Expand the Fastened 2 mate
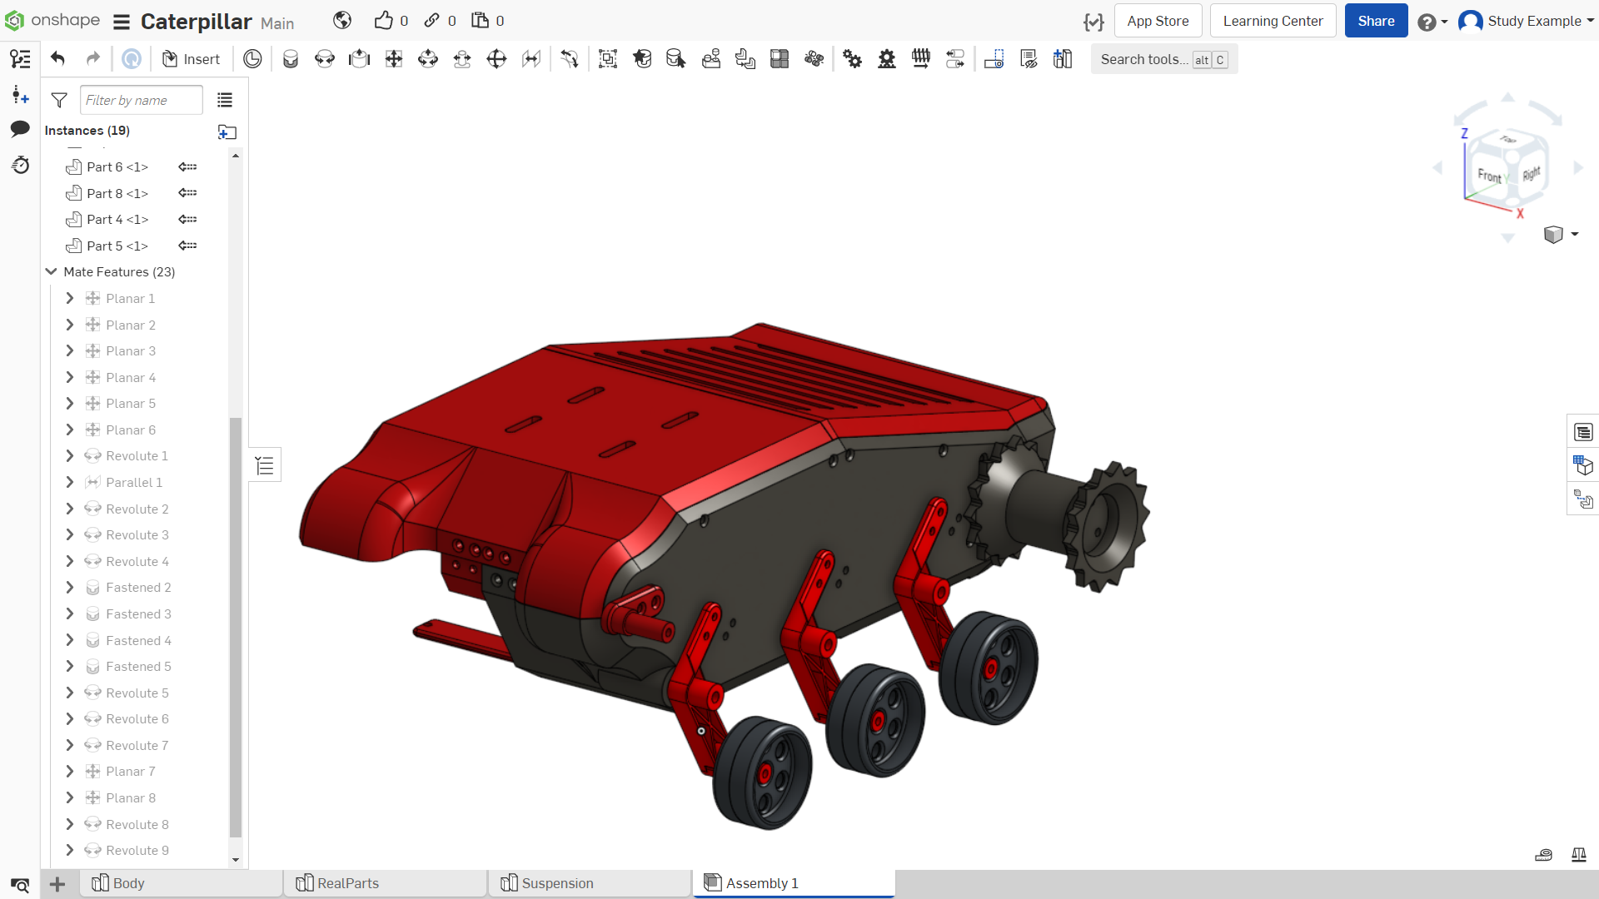Image resolution: width=1599 pixels, height=899 pixels. click(70, 588)
